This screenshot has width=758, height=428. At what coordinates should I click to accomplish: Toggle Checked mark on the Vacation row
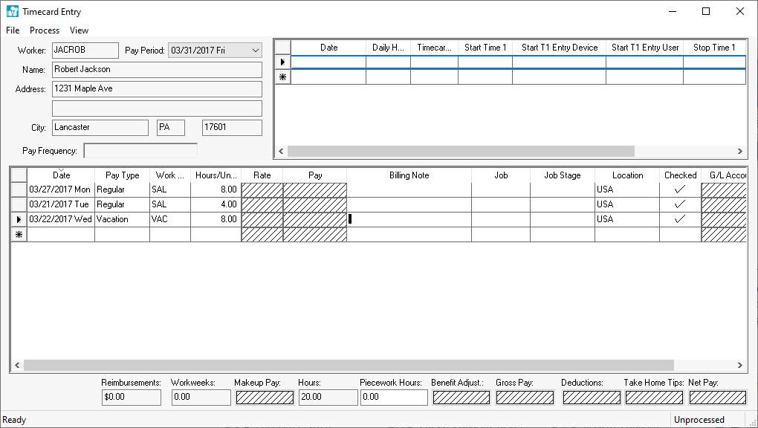pos(680,219)
